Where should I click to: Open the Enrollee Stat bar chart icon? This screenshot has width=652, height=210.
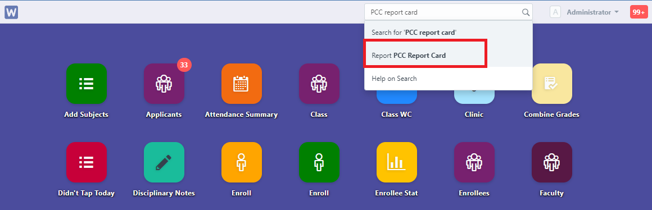tap(397, 162)
